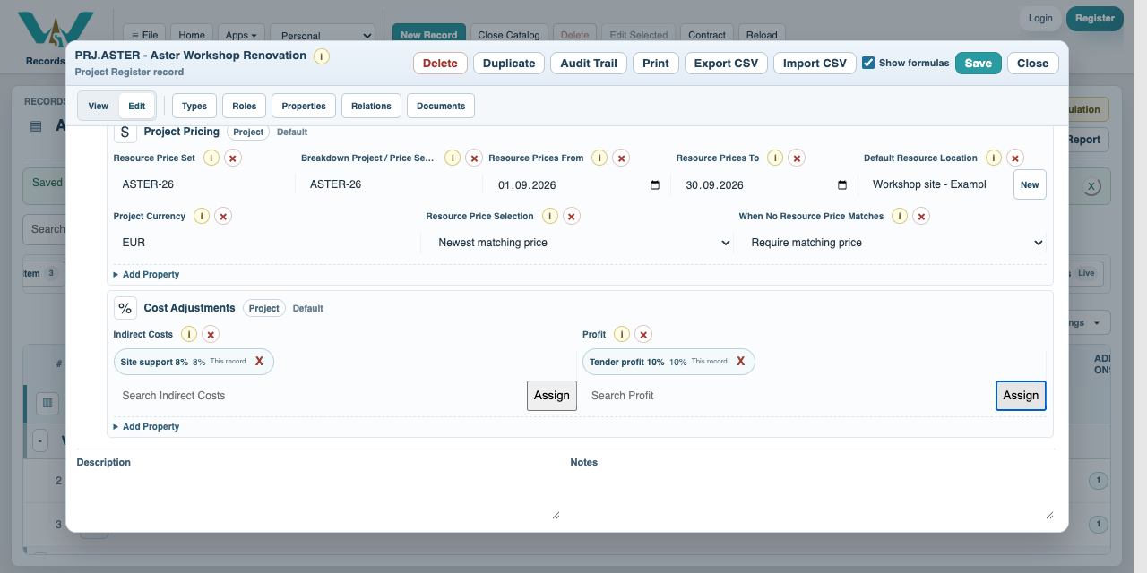Print the record

click(656, 64)
